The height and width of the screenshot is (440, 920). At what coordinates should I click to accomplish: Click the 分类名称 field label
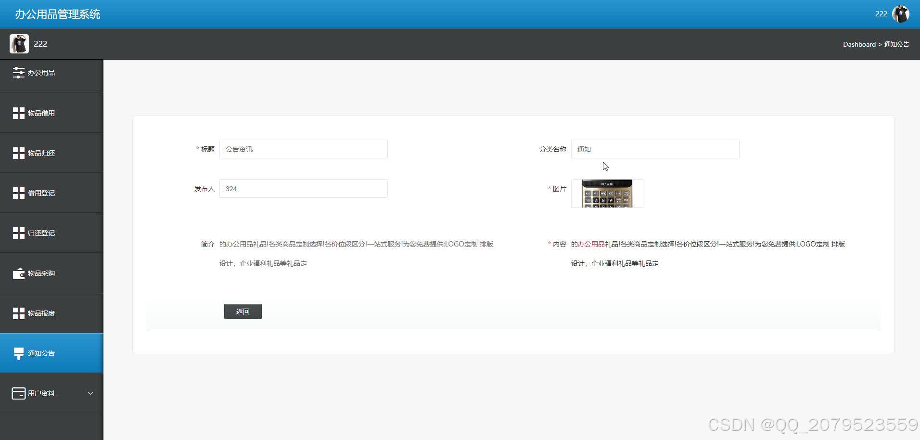pos(553,149)
